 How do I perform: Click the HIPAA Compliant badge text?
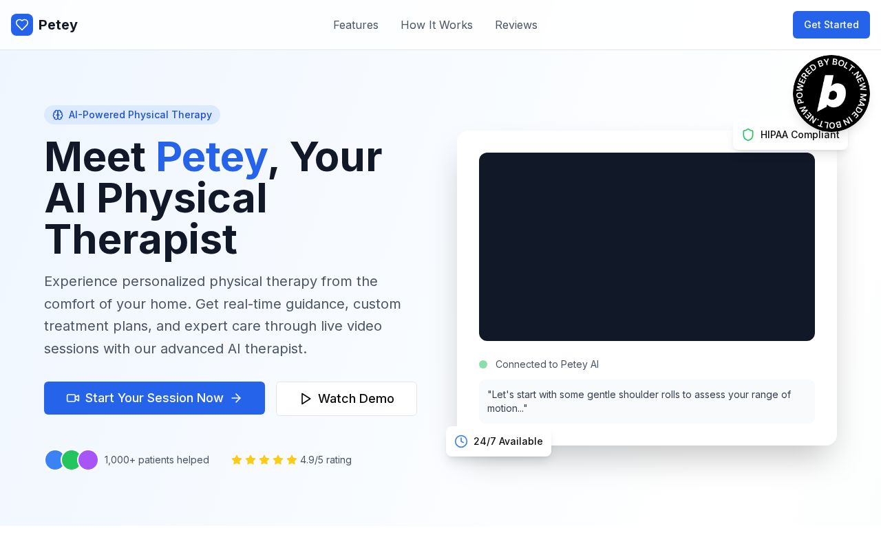[x=800, y=135]
